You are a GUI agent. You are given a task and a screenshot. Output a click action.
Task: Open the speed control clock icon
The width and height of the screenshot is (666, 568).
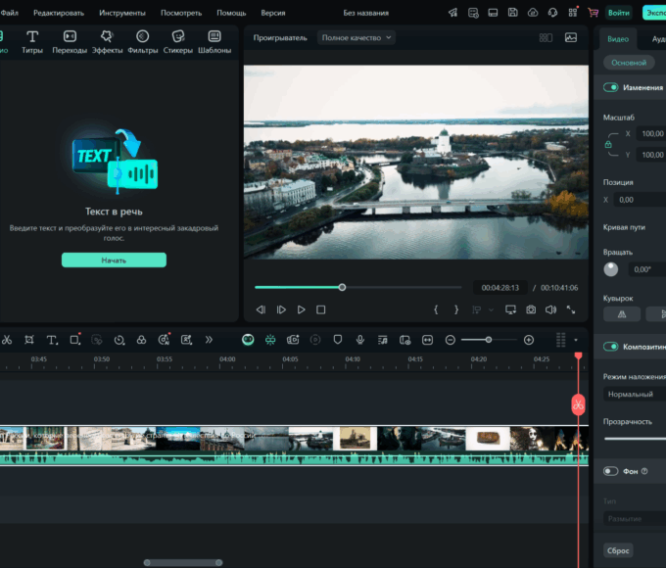click(x=119, y=340)
